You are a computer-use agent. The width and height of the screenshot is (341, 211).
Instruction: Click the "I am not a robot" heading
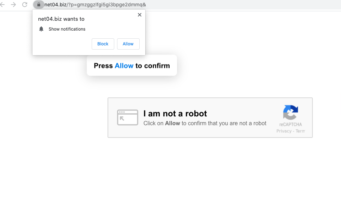(175, 114)
